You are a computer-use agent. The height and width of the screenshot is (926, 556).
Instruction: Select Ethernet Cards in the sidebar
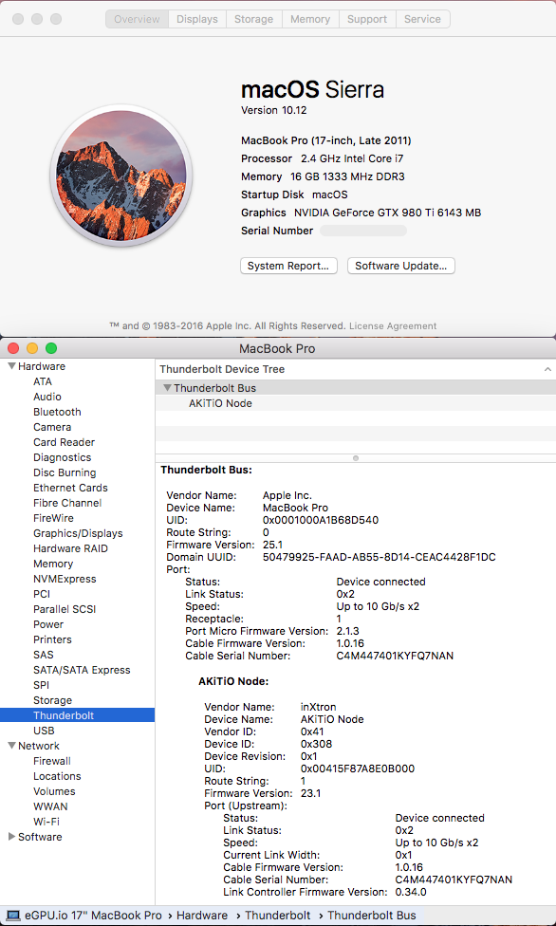pyautogui.click(x=70, y=488)
